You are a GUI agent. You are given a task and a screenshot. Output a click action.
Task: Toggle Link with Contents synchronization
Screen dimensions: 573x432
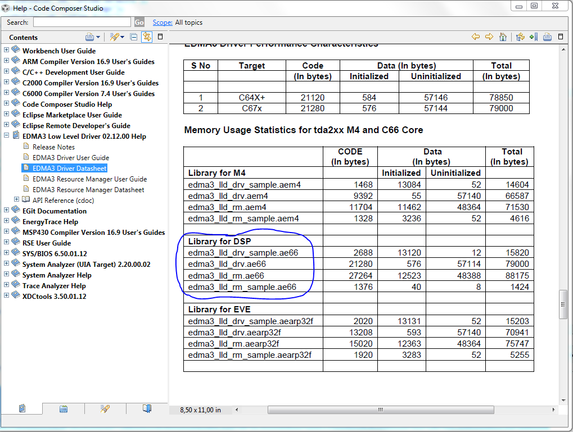pyautogui.click(x=147, y=37)
